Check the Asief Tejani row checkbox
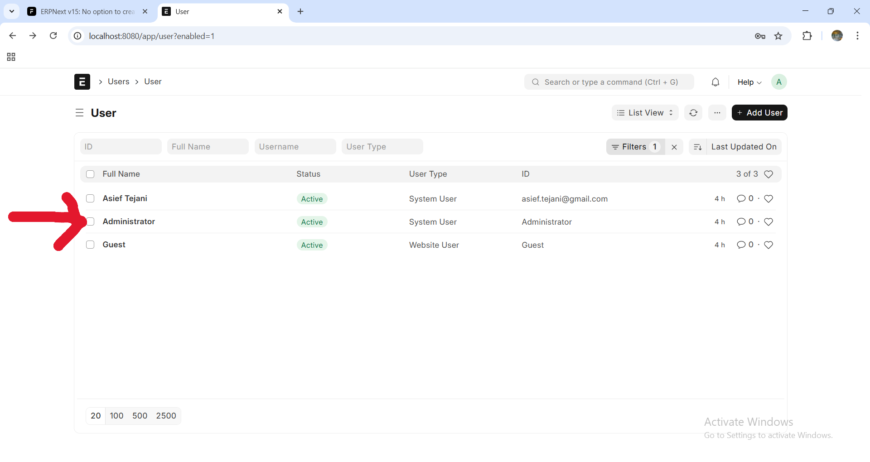The height and width of the screenshot is (462, 870). (90, 198)
